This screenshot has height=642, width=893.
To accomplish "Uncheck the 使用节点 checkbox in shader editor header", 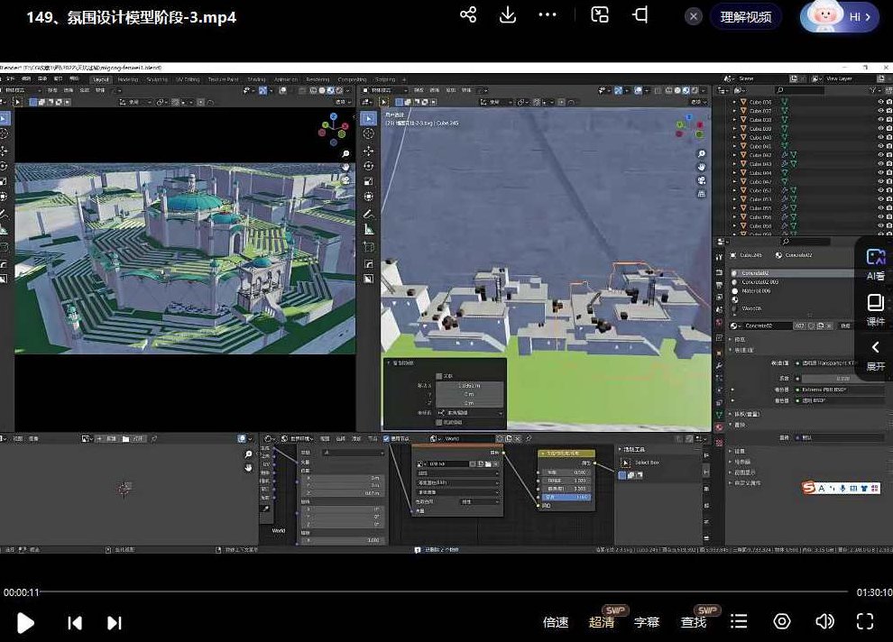I will [x=385, y=439].
